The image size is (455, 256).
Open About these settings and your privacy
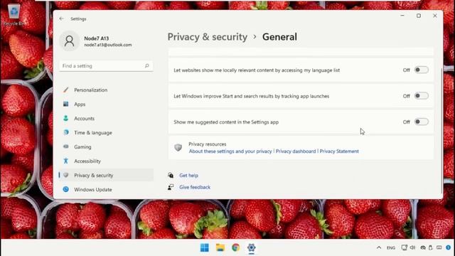tap(230, 151)
